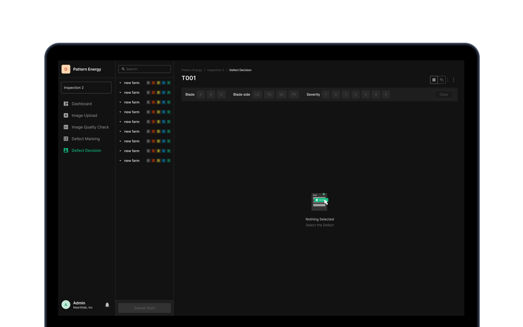Go to Inspection 2 breadcrumb
This screenshot has height=327, width=523.
coord(216,70)
